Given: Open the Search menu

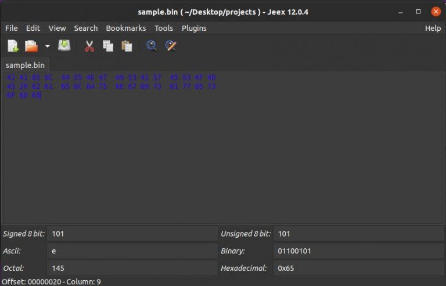Looking at the screenshot, I should click(86, 28).
